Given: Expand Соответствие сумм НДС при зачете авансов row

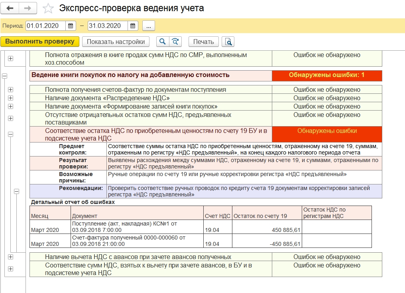Looking at the screenshot, I should pos(11,269).
